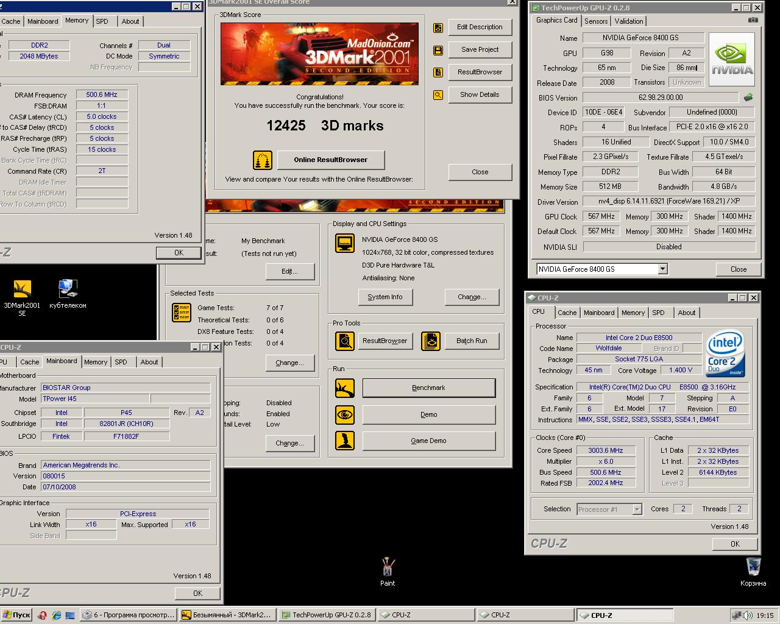The width and height of the screenshot is (780, 624).
Task: Switch to Sensors tab in GPU-Z
Action: click(596, 21)
